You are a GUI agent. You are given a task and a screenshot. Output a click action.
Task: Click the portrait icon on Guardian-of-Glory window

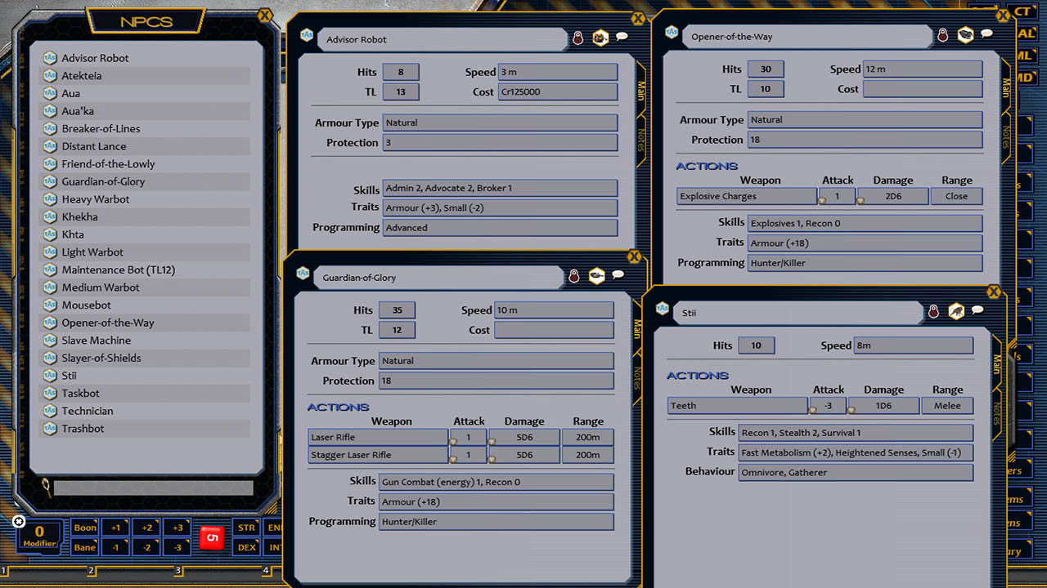(x=573, y=278)
